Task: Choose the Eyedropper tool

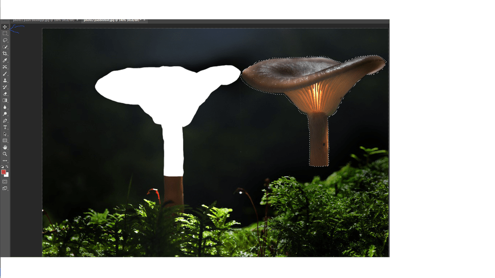Action: point(5,60)
